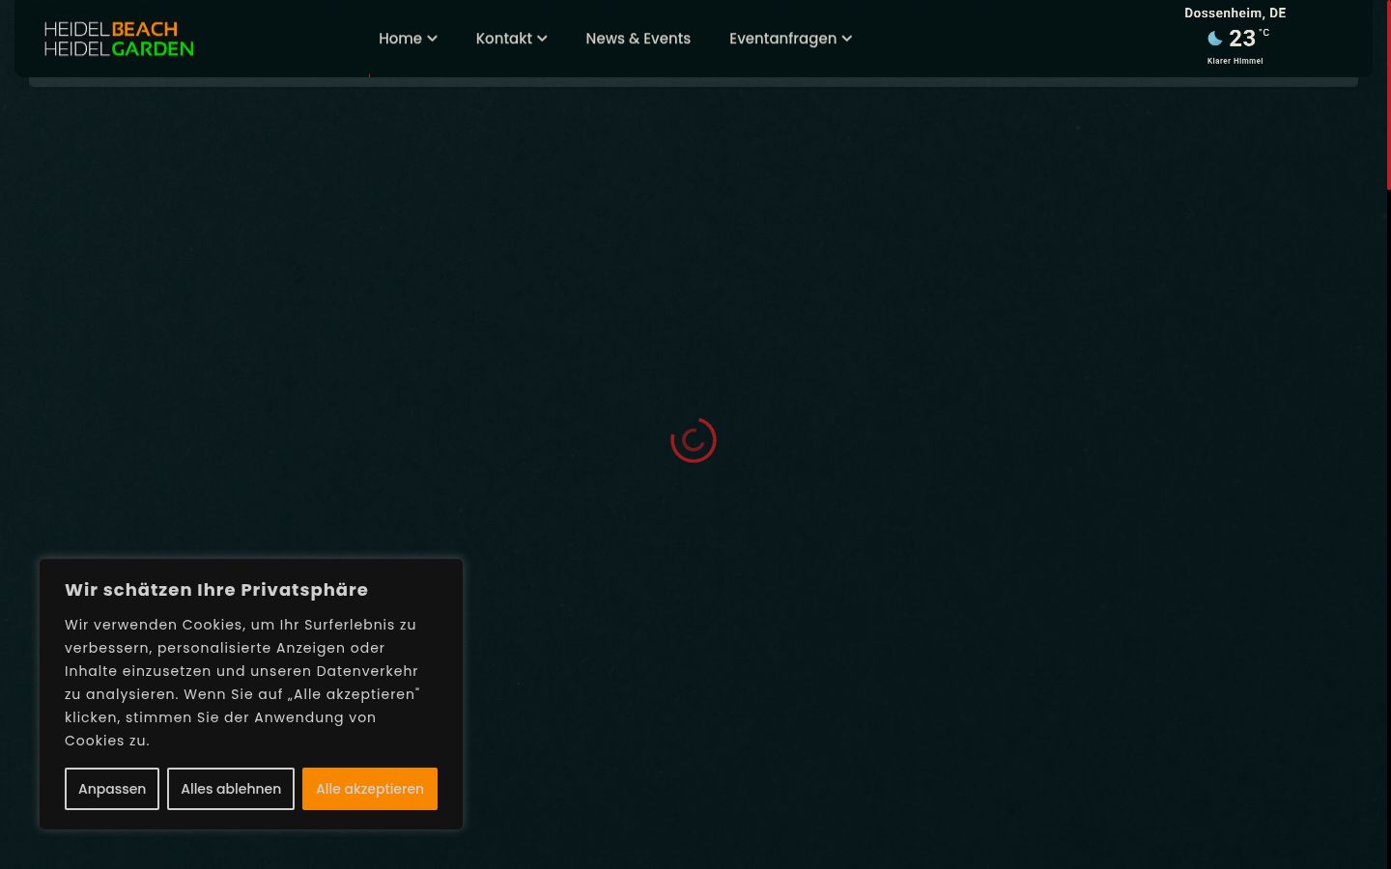The height and width of the screenshot is (869, 1391).
Task: Click the 23 °C temperature reading
Action: 1249,38
